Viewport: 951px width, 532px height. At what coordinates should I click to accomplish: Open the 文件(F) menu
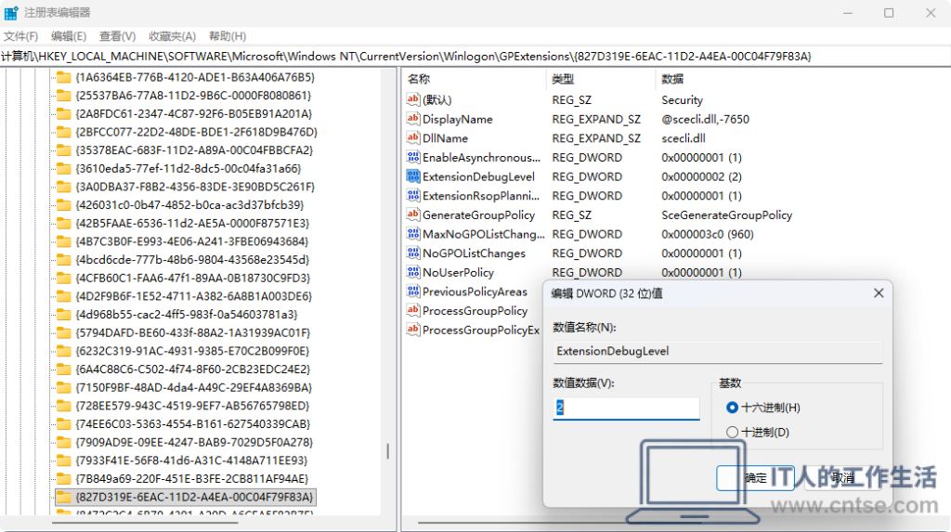tap(20, 36)
